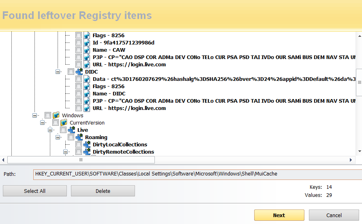Click the Live registry key puzzle icon
This screenshot has width=362, height=224.
coord(71,130)
